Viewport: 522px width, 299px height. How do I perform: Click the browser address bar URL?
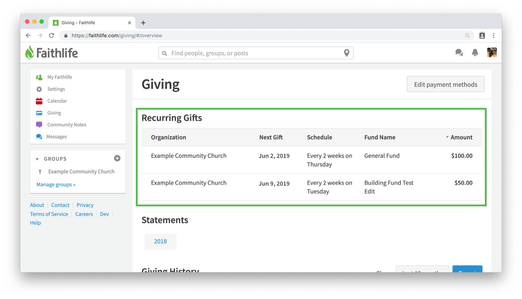point(117,36)
